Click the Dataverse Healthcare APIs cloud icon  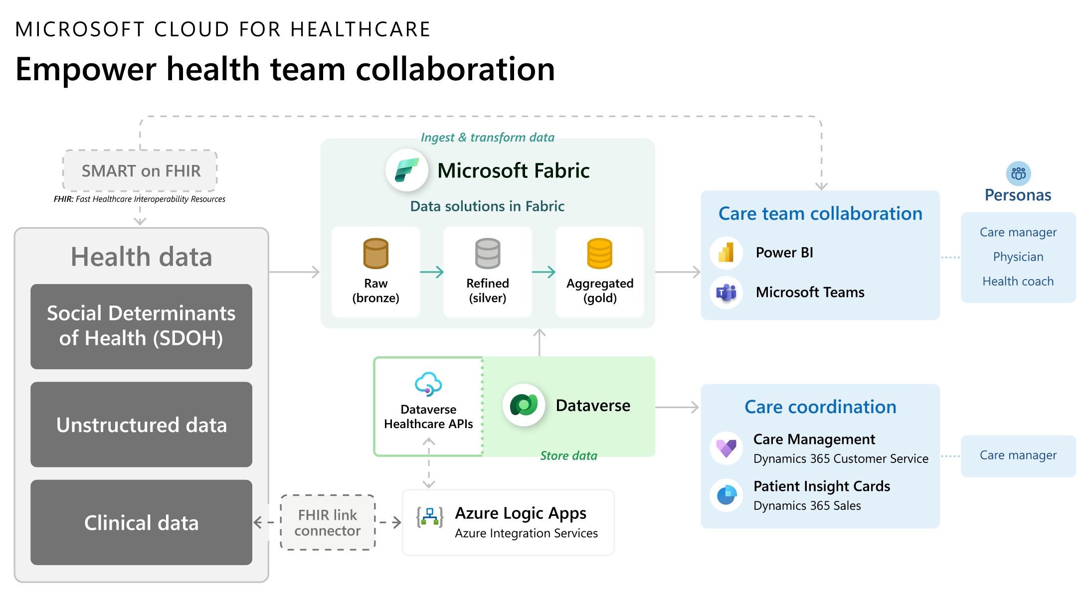pos(428,384)
